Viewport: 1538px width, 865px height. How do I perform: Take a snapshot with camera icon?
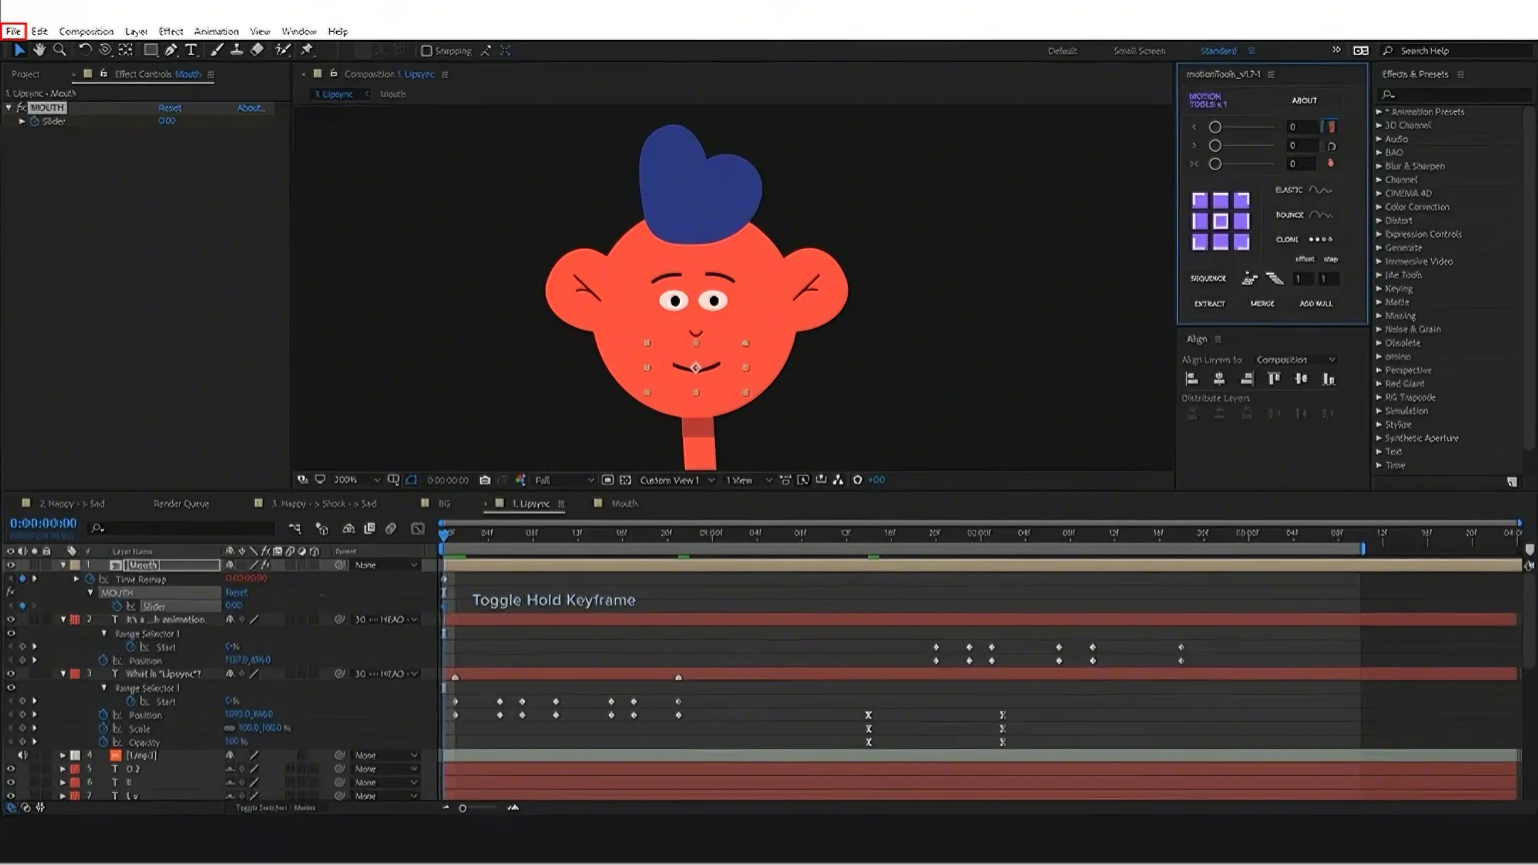click(485, 481)
